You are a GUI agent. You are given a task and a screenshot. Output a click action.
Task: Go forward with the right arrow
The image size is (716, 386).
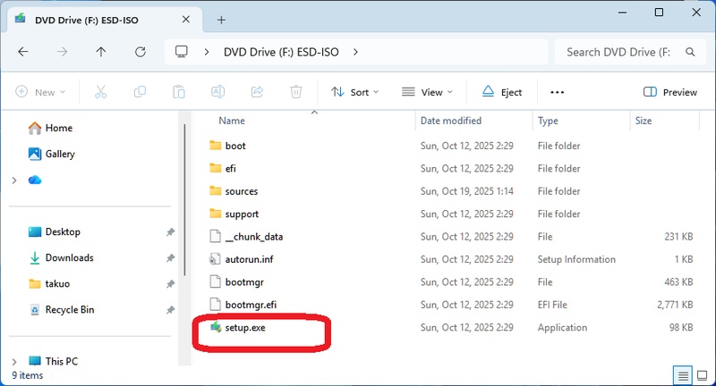62,52
